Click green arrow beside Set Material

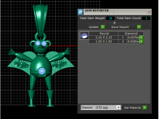145,107
